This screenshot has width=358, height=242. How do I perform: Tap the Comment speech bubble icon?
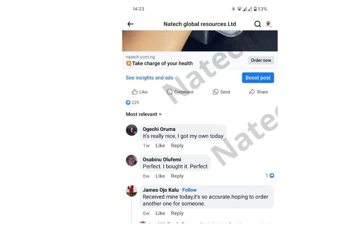coord(170,92)
